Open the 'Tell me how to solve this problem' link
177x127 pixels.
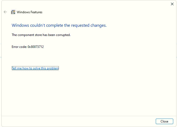coord(35,68)
